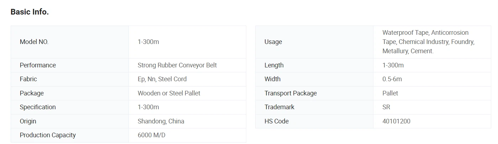Click the Width value 0.5-6m
Screen dimensions: 498x144
392,79
